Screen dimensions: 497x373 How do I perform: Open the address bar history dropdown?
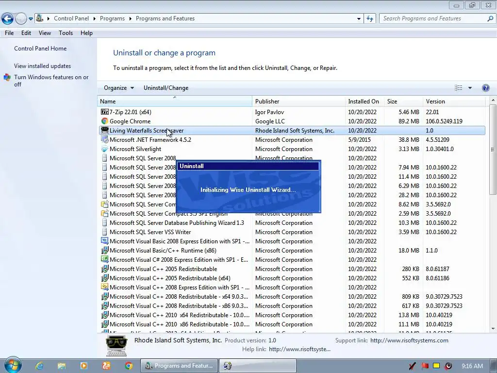coord(359,19)
